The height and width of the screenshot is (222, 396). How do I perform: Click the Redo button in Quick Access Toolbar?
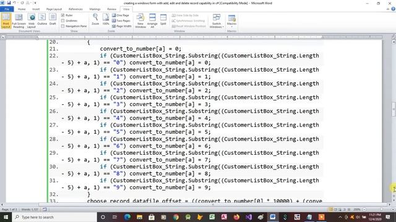click(22, 2)
